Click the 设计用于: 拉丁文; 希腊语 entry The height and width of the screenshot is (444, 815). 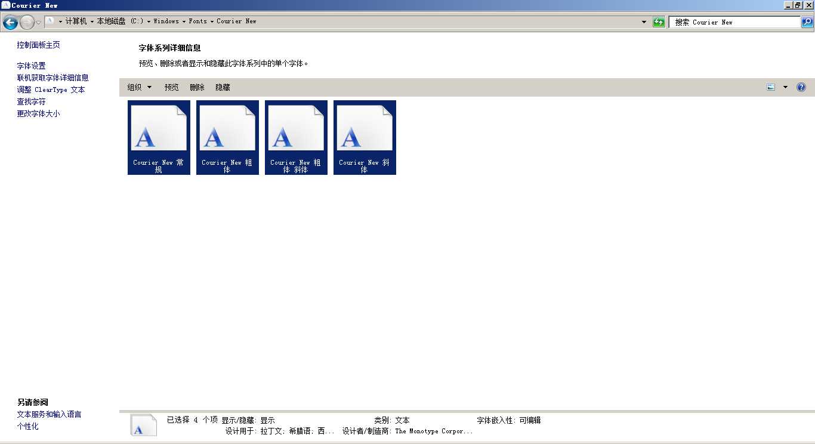click(280, 431)
